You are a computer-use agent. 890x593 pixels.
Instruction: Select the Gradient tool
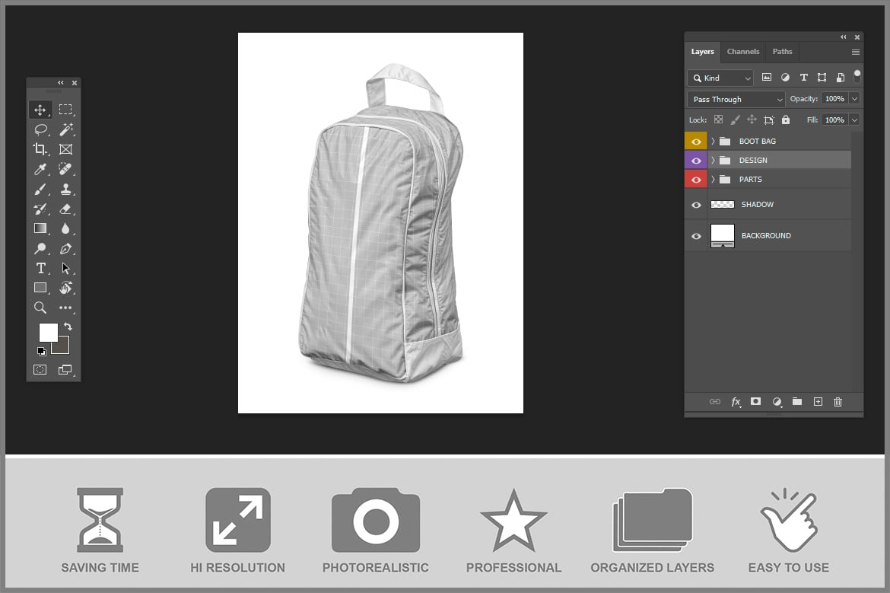(40, 228)
